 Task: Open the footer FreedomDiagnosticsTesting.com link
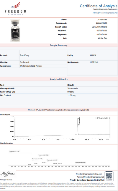click(x=89, y=174)
